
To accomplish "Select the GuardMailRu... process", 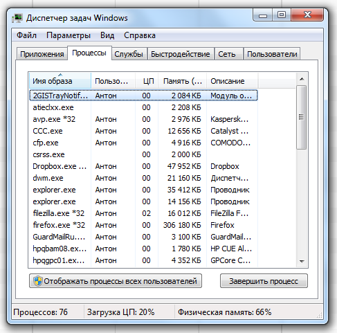I will point(143,237).
